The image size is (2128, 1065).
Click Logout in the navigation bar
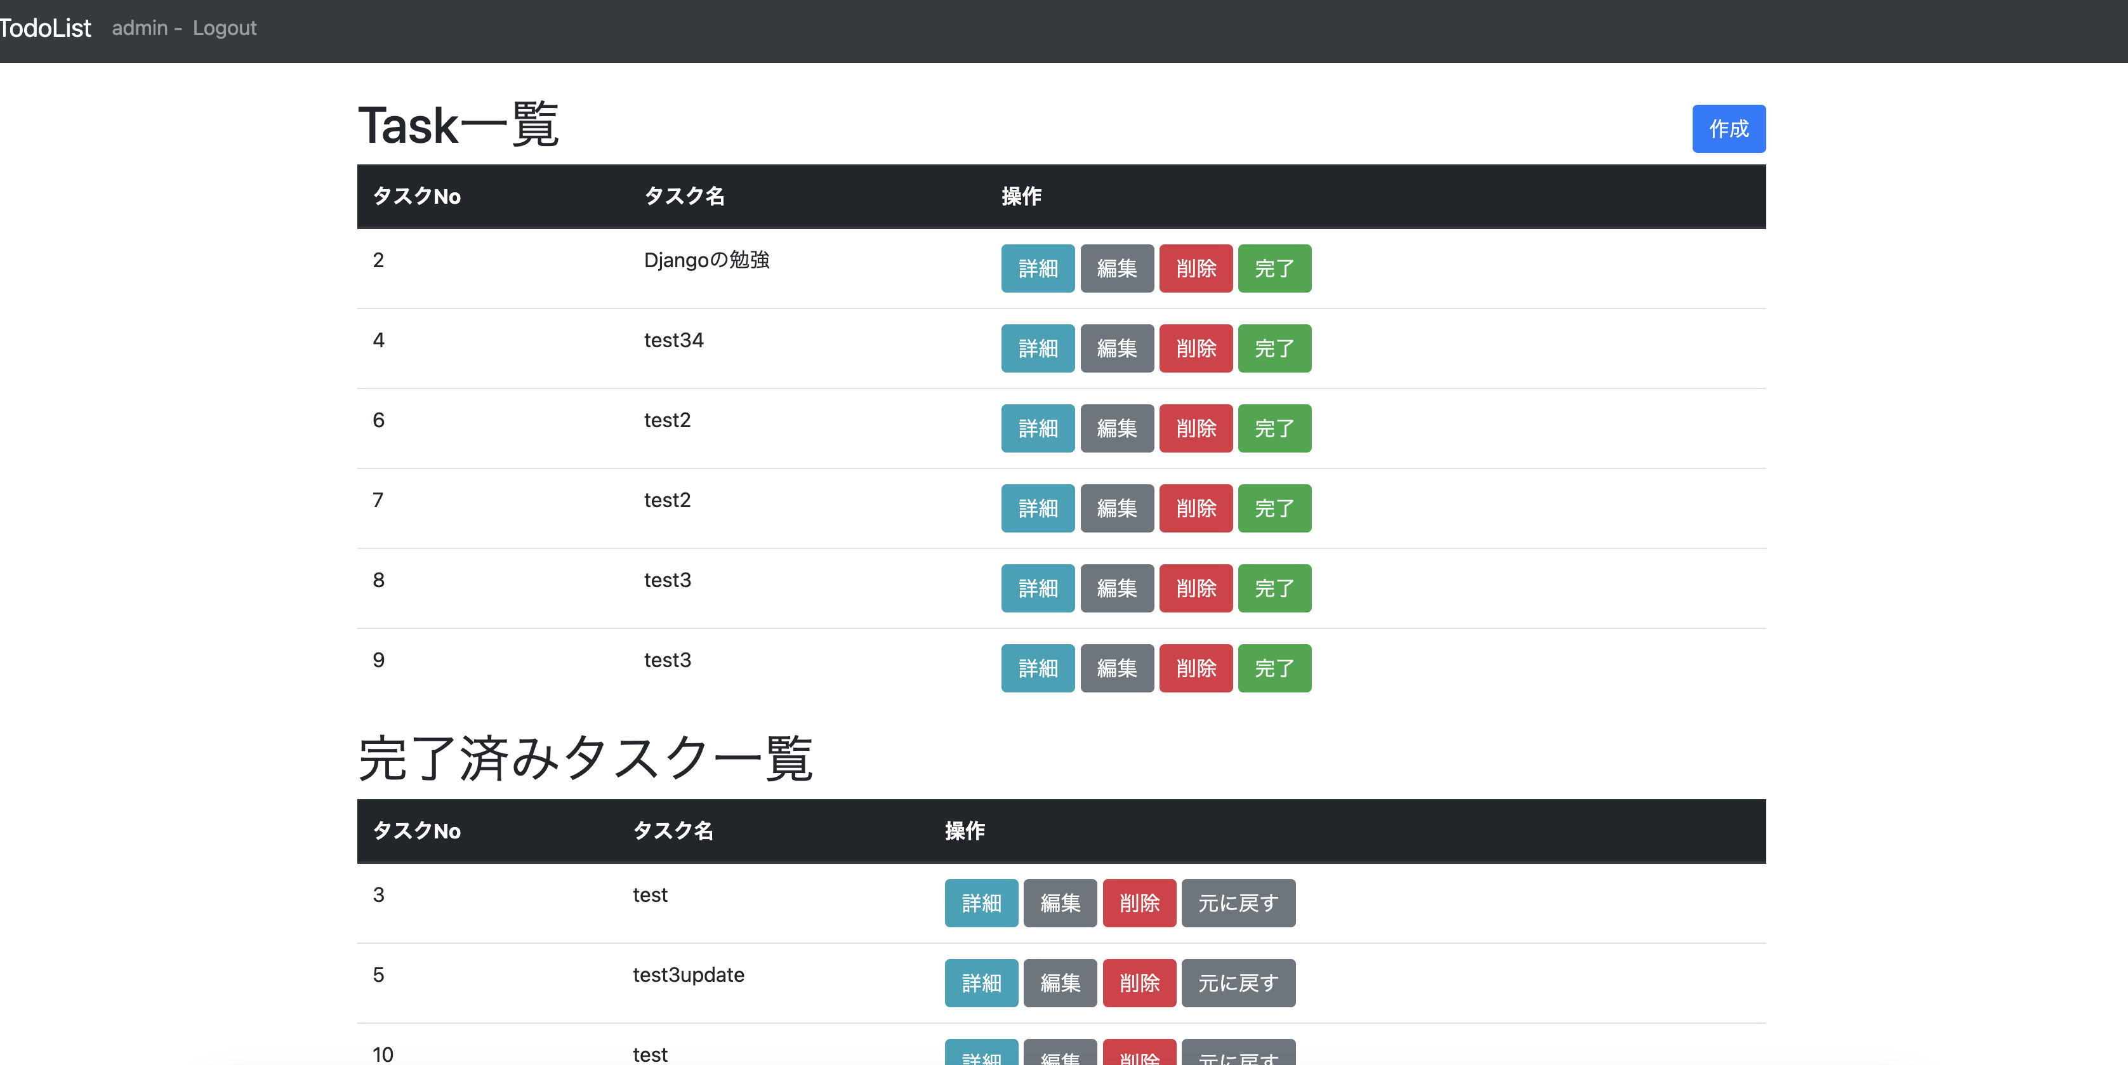click(224, 27)
